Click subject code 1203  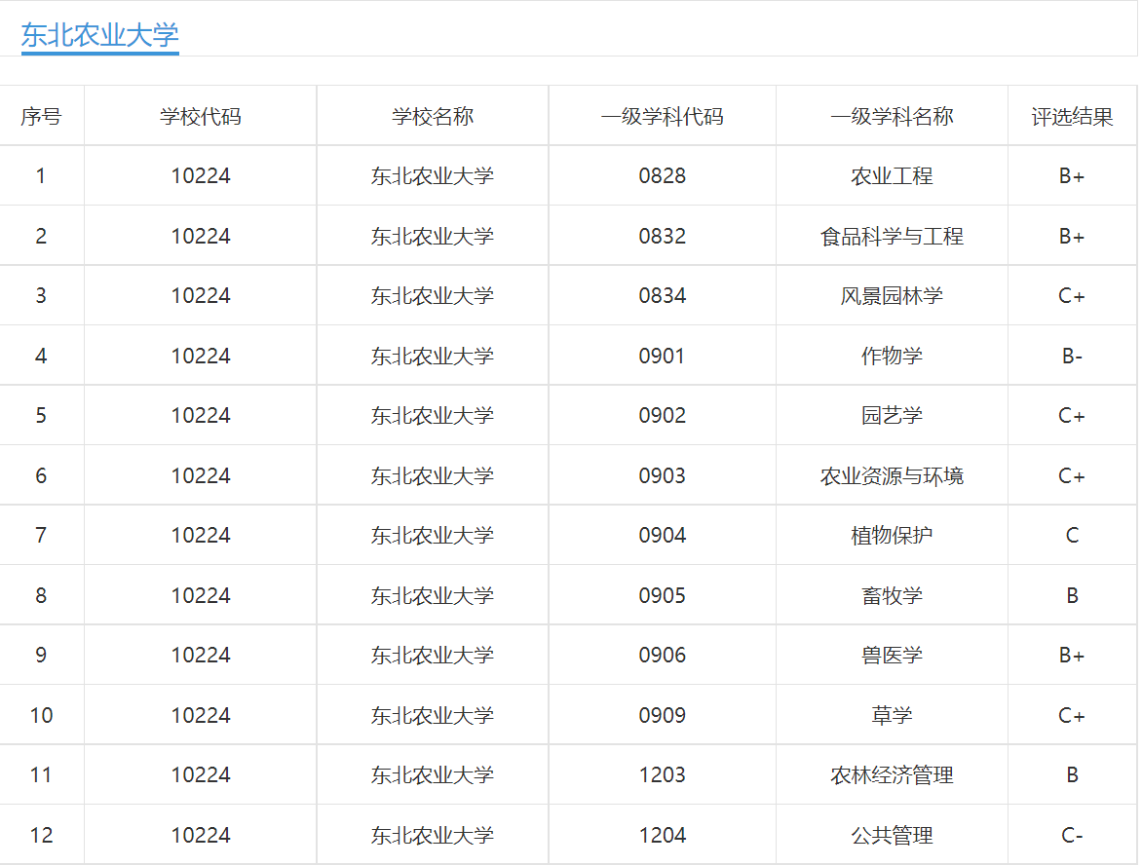662,775
